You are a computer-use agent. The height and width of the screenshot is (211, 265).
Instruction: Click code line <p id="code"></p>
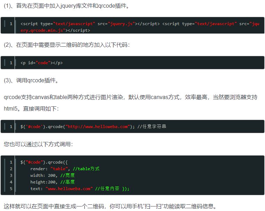[x=42, y=63]
